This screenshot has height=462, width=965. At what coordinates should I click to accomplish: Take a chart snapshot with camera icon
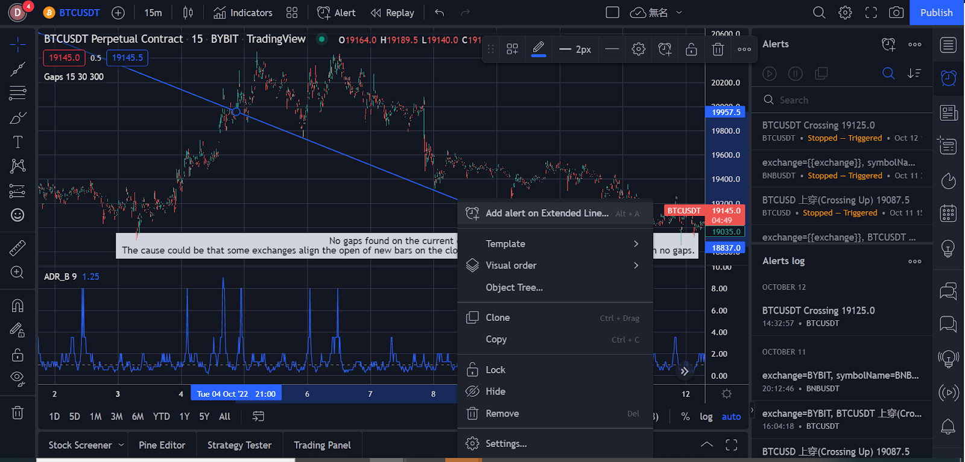tap(896, 13)
